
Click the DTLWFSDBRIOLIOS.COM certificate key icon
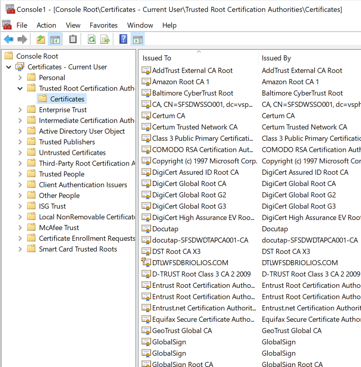pos(146,262)
